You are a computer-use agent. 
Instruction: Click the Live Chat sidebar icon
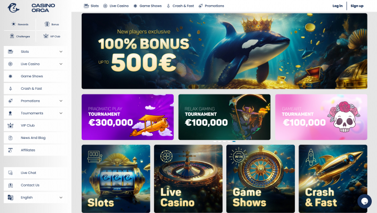pos(10,173)
